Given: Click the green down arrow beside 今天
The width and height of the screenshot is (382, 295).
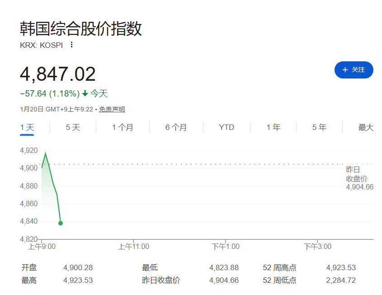Looking at the screenshot, I should 85,94.
